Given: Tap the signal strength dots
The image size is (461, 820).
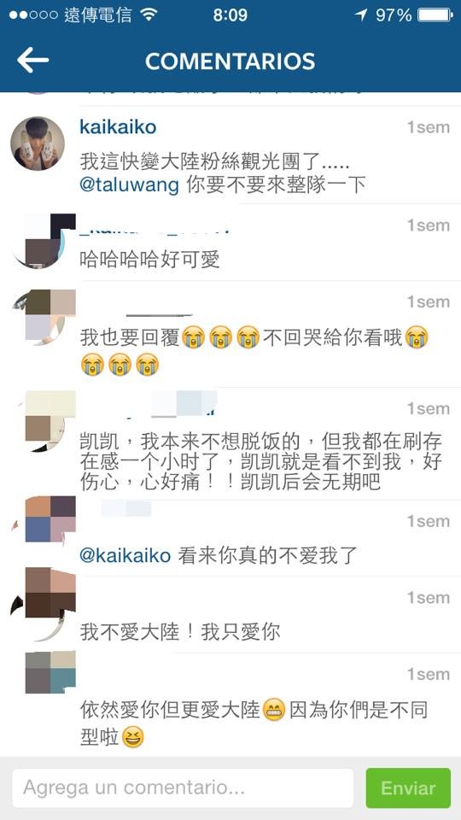Looking at the screenshot, I should (x=33, y=15).
